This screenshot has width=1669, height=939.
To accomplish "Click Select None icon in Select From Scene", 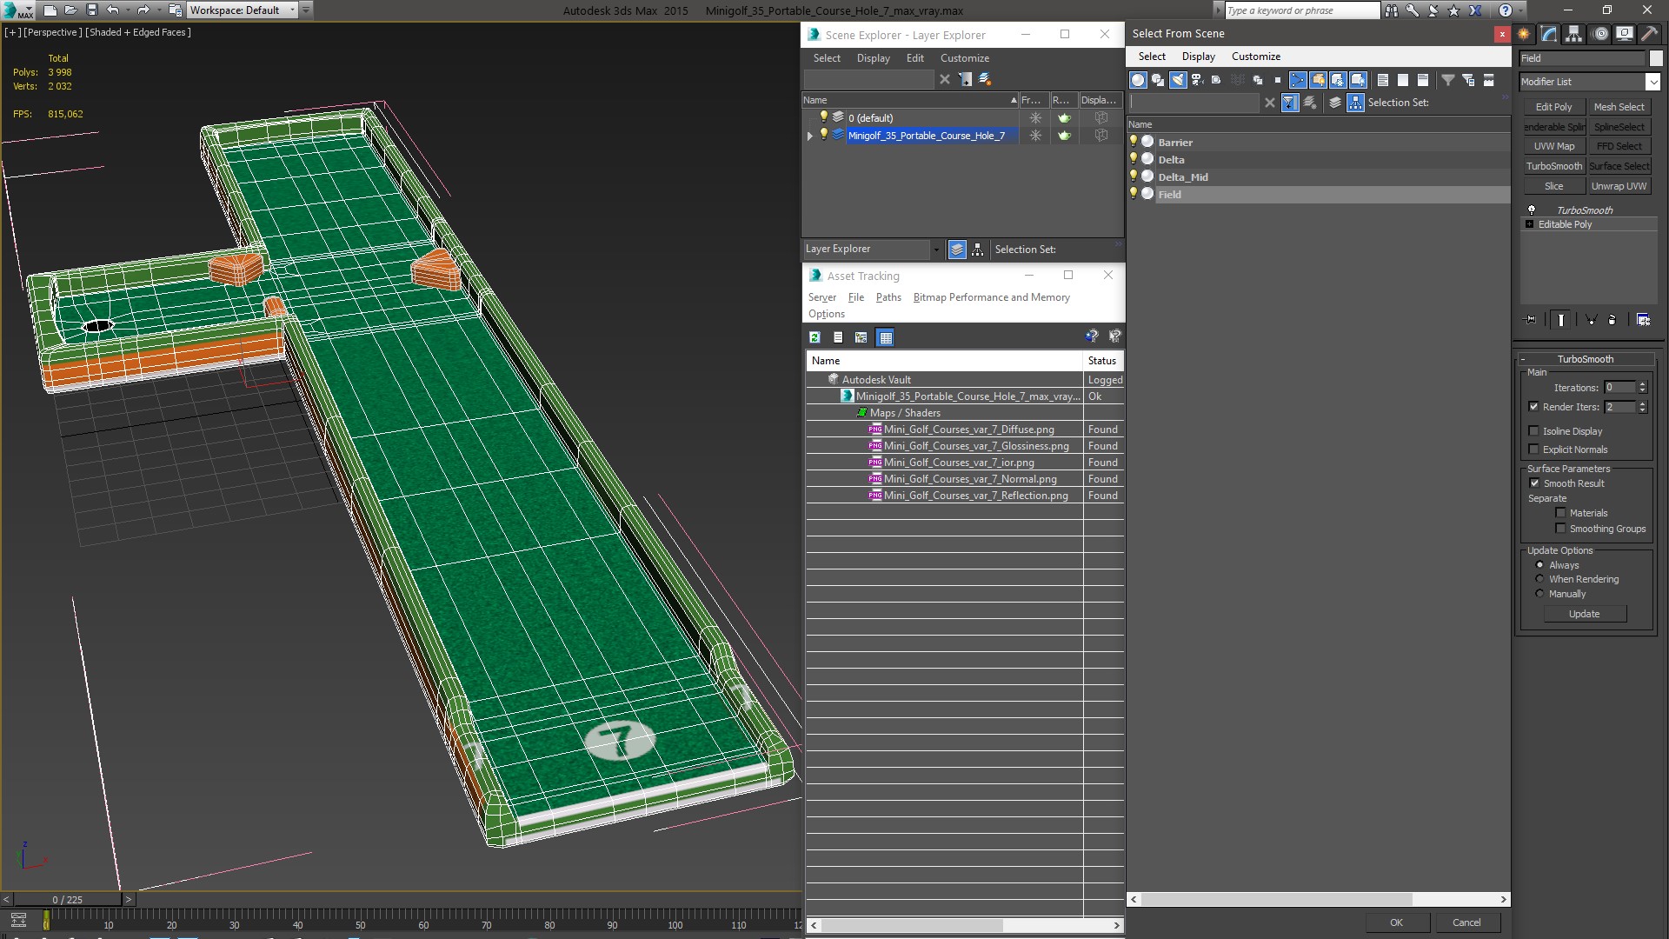I will coord(1403,80).
